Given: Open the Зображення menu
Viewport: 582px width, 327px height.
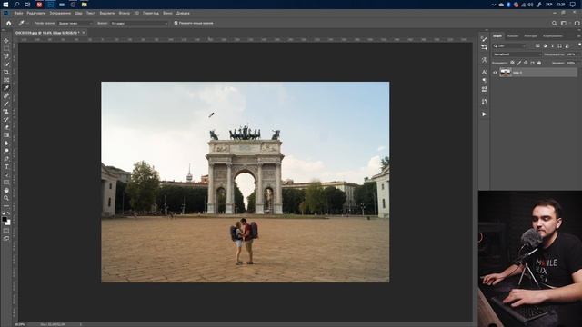Looking at the screenshot, I should click(60, 13).
